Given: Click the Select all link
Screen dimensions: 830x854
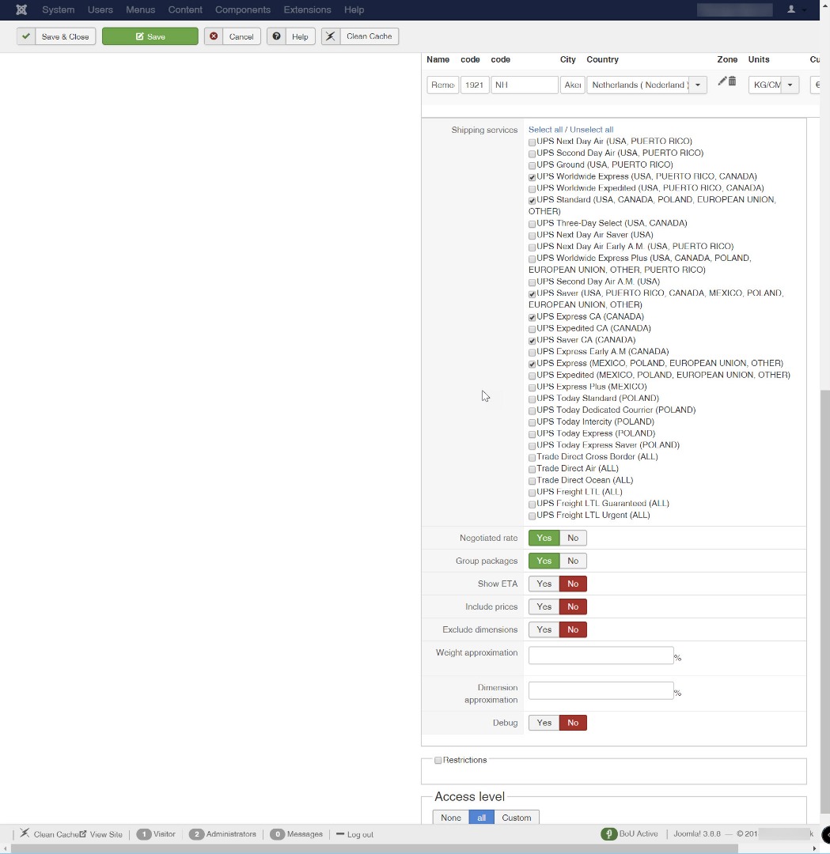Looking at the screenshot, I should coord(545,130).
